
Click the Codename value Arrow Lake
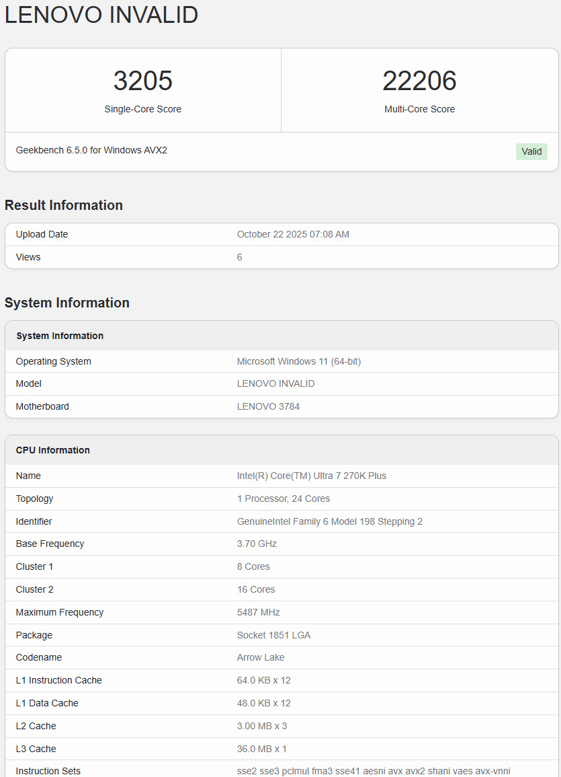(261, 657)
